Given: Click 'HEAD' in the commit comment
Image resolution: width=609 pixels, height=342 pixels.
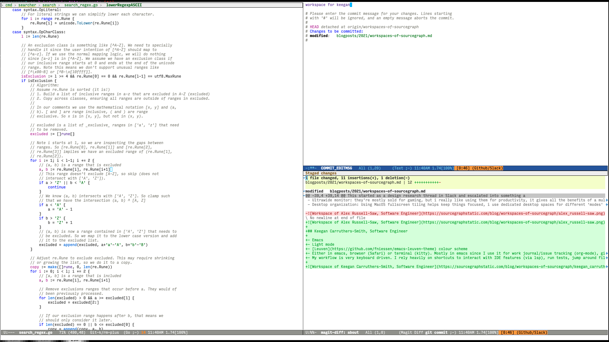Looking at the screenshot, I should pyautogui.click(x=314, y=27).
